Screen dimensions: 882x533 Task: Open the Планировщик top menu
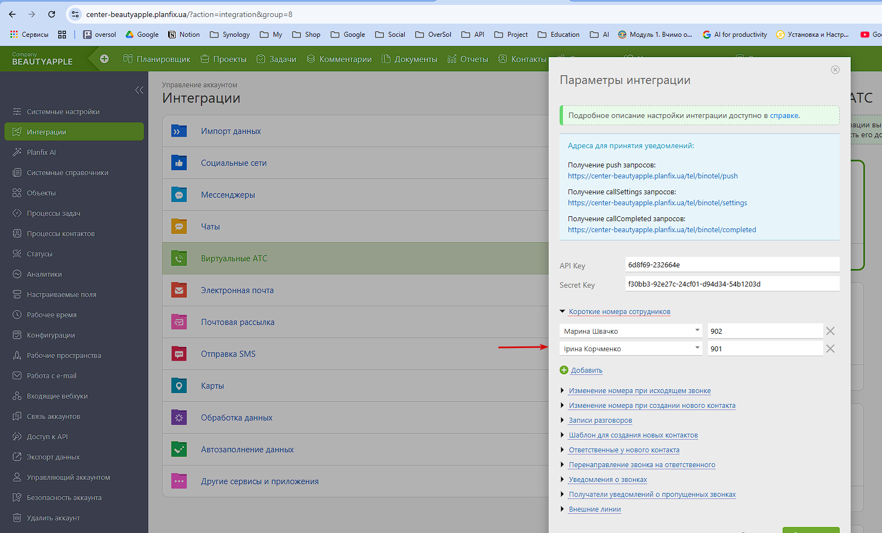157,59
